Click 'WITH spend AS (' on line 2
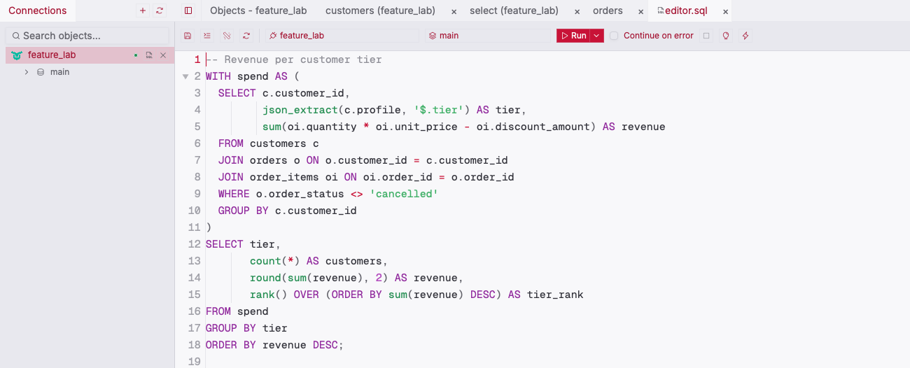 [253, 76]
